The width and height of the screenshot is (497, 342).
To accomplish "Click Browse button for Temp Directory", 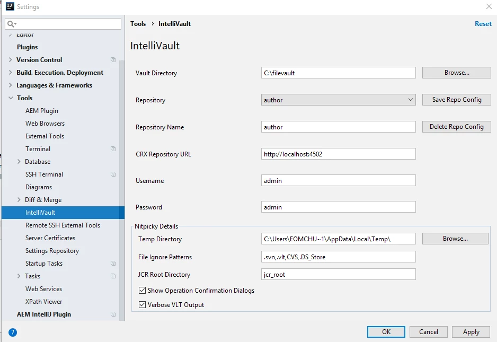I will click(x=455, y=239).
